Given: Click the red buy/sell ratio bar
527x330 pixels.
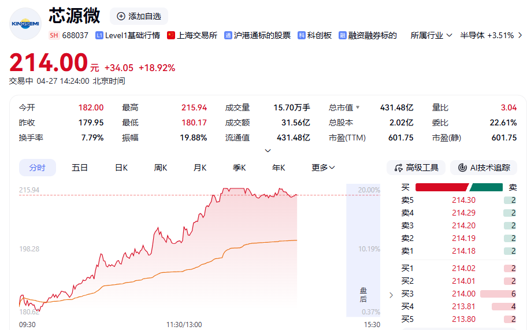Looking at the screenshot, I should click(441, 187).
